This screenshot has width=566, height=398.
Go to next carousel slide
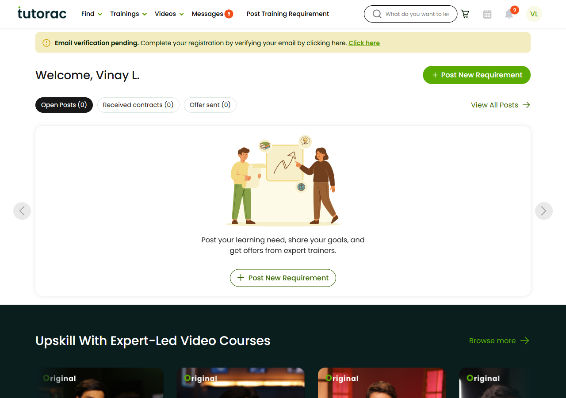(x=544, y=211)
